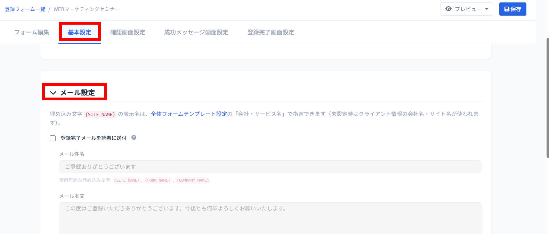Follow the 全体フォームテンプレート設定 link
549x234 pixels.
(x=189, y=114)
